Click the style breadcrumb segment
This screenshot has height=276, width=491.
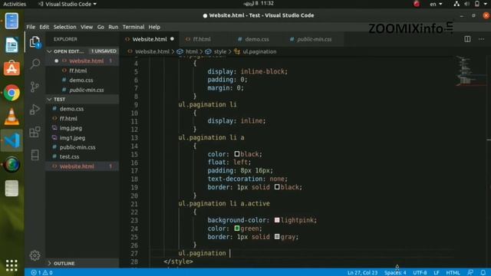click(220, 51)
